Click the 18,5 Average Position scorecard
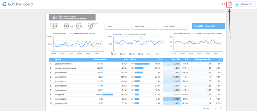This screenshot has height=111, width=257. pyautogui.click(x=93, y=26)
